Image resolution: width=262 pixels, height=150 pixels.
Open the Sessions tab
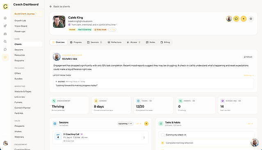tap(95, 42)
